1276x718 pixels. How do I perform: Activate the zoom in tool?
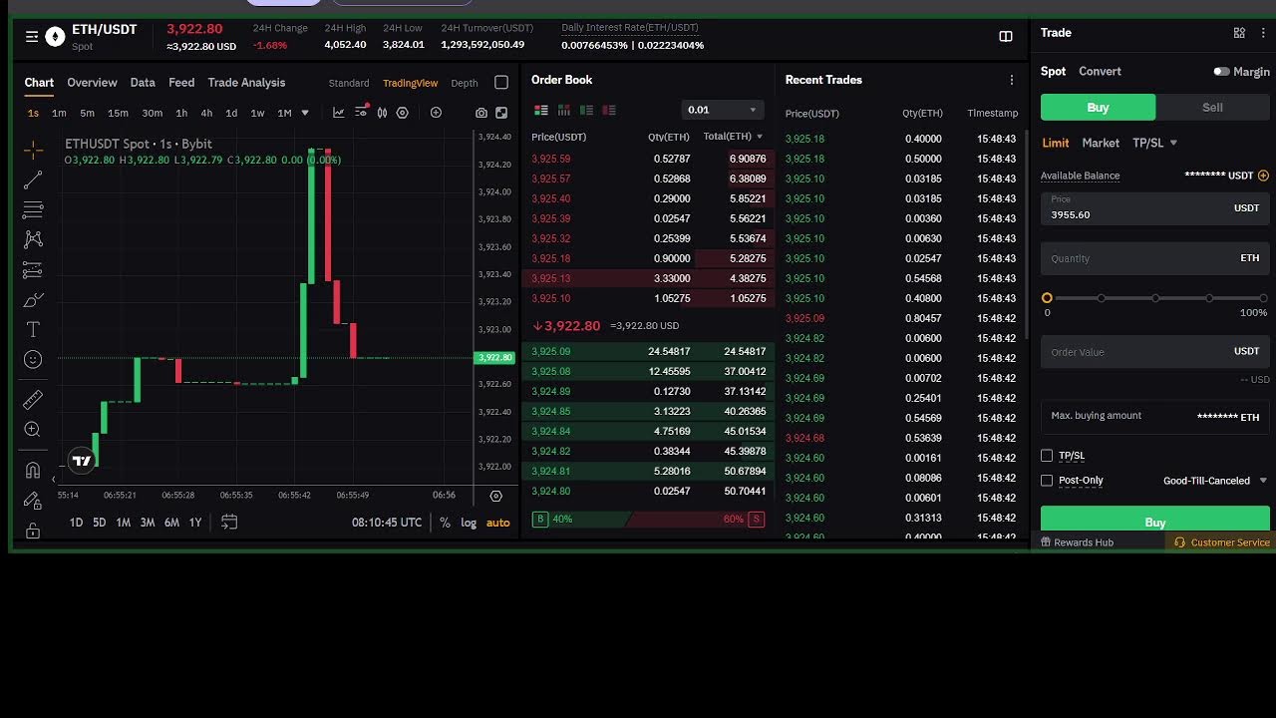33,430
